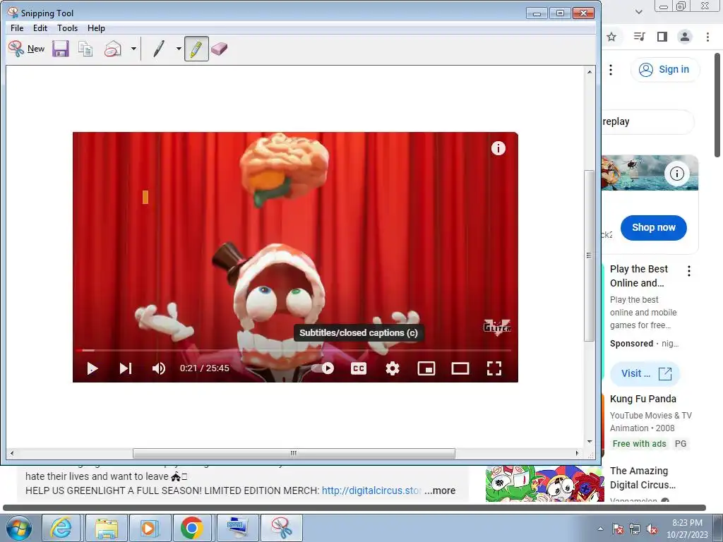Screen dimensions: 723x542
Task: Toggle the Highlighter tool
Action: [x=196, y=49]
